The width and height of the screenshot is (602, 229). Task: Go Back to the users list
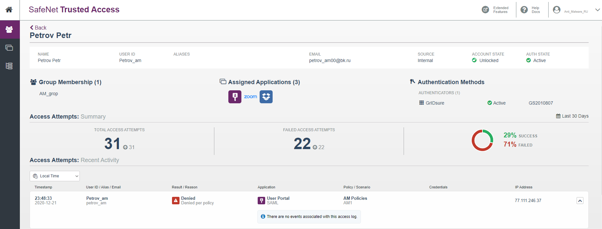[x=38, y=28]
